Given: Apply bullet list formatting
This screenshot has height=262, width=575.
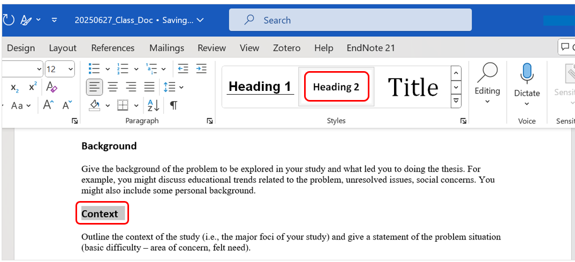Looking at the screenshot, I should pos(94,69).
